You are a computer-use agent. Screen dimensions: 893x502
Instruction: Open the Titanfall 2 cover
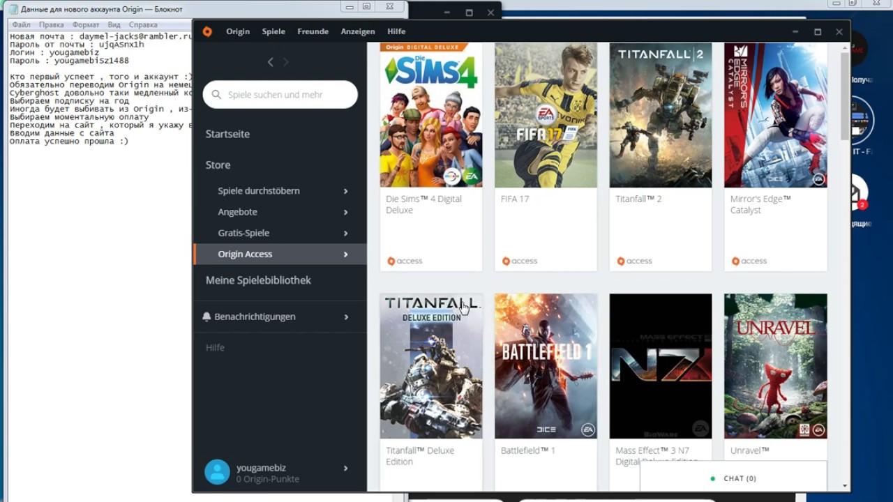click(x=661, y=115)
